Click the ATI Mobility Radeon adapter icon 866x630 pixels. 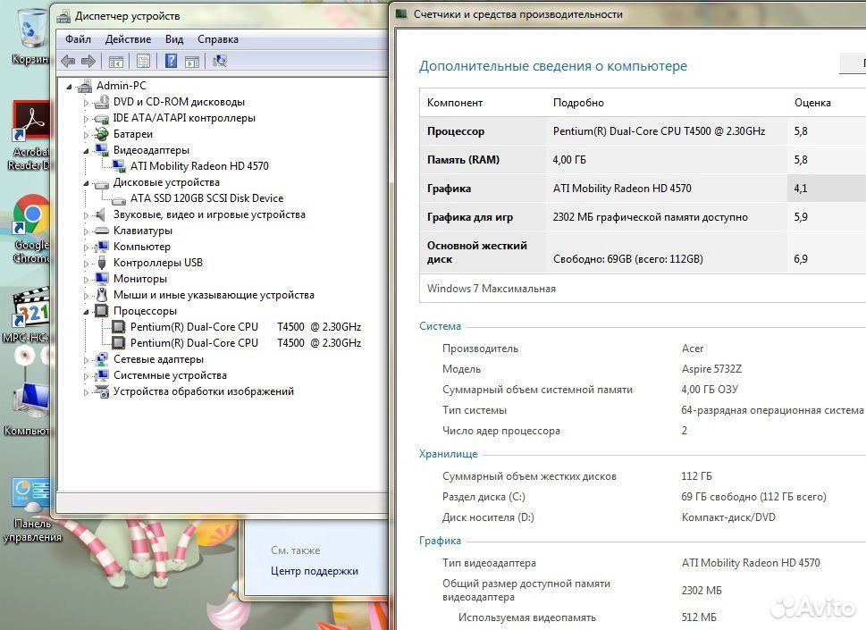[119, 166]
